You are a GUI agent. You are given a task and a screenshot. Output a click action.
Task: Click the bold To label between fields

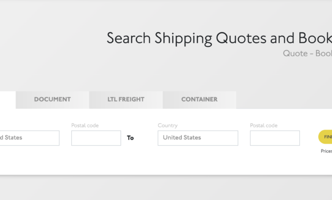[x=131, y=138]
